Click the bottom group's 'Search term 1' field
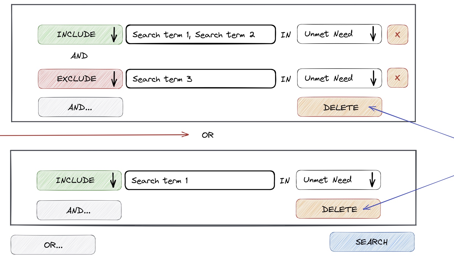This screenshot has height=256, width=454. point(199,180)
